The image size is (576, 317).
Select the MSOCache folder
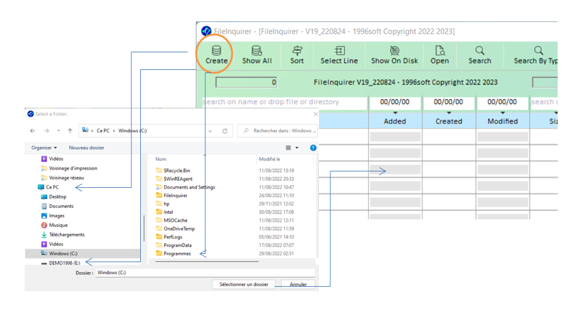(x=176, y=221)
